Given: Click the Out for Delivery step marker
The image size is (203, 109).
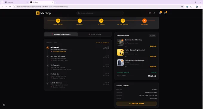Looking at the screenshot, I should point(123,21).
